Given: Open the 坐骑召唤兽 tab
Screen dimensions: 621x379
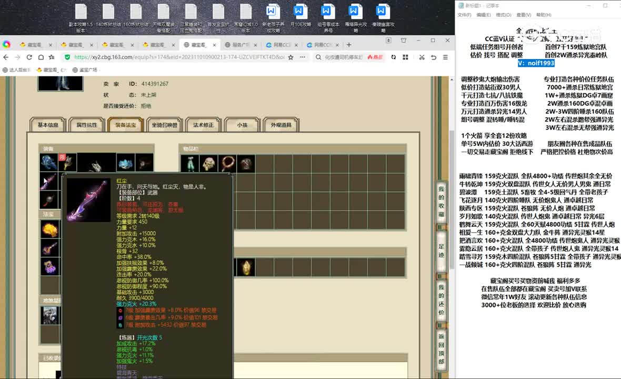Looking at the screenshot, I should (164, 125).
